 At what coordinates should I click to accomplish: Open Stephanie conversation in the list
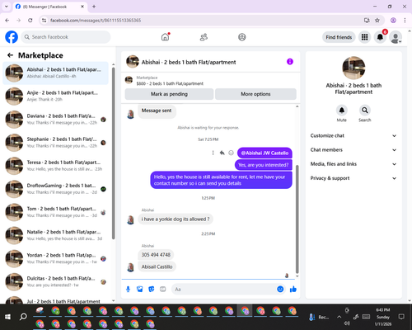pyautogui.click(x=55, y=143)
